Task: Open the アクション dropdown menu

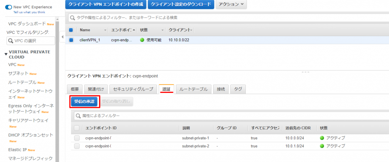Action: pyautogui.click(x=231, y=4)
